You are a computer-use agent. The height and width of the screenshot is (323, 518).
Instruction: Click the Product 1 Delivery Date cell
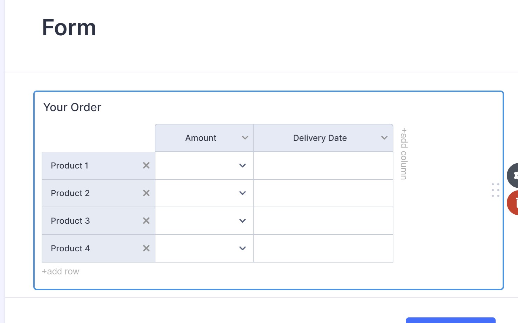click(x=323, y=166)
